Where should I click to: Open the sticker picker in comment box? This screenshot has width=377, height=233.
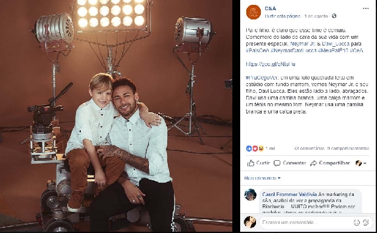click(x=365, y=223)
